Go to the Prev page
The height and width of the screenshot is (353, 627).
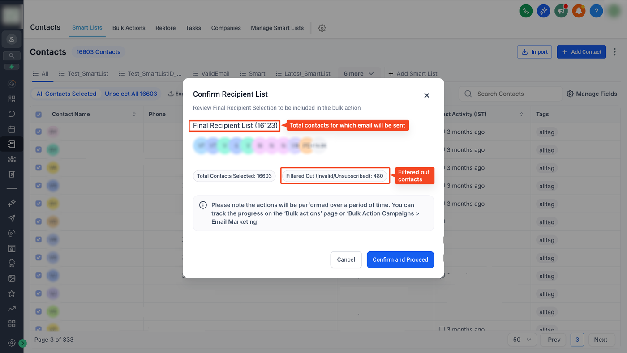tap(554, 340)
